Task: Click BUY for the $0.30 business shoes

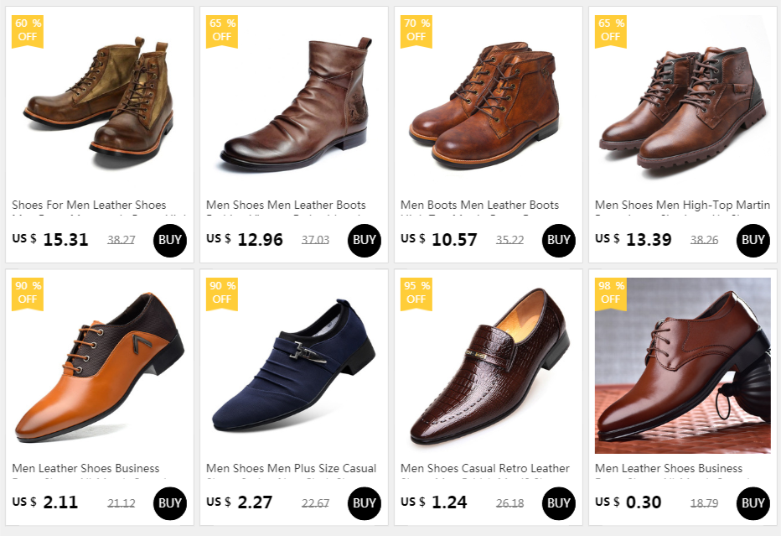Action: (x=753, y=503)
